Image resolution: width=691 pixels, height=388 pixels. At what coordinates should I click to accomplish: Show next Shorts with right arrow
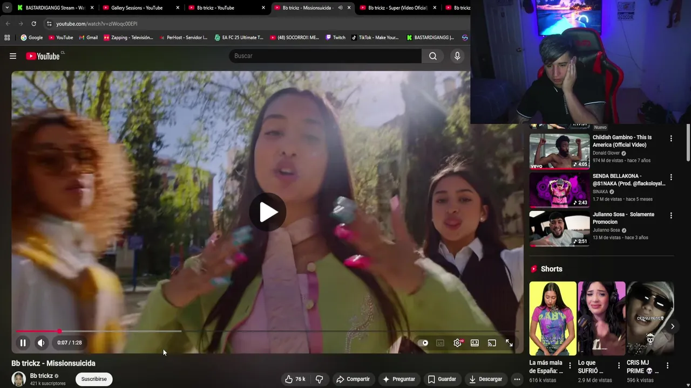673,326
